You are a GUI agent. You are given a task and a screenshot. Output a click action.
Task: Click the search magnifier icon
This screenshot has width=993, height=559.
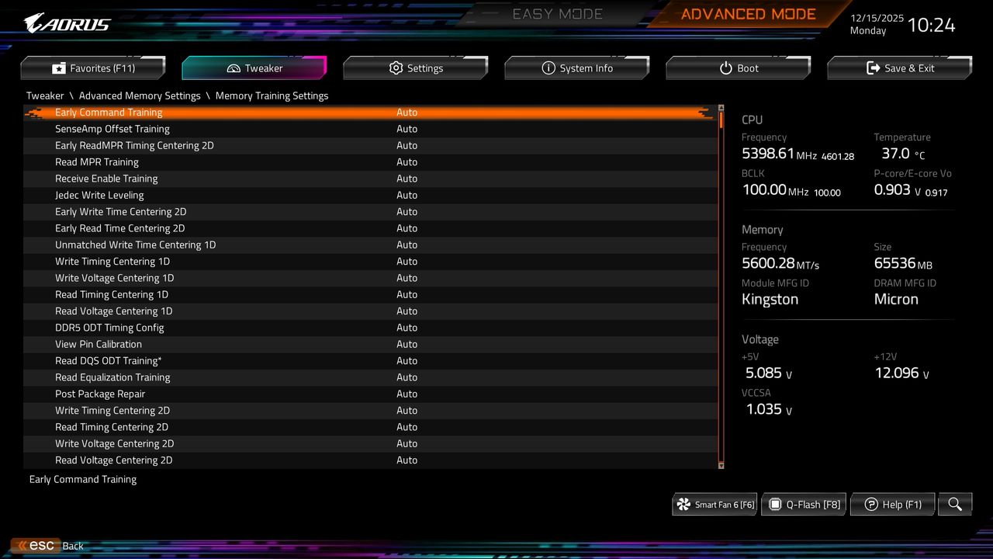click(x=955, y=504)
